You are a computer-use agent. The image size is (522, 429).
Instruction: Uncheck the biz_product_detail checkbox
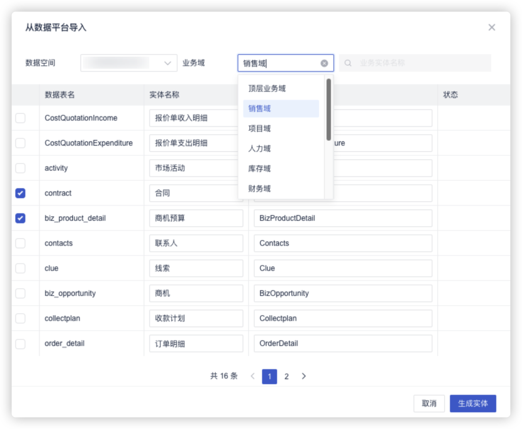pos(20,218)
